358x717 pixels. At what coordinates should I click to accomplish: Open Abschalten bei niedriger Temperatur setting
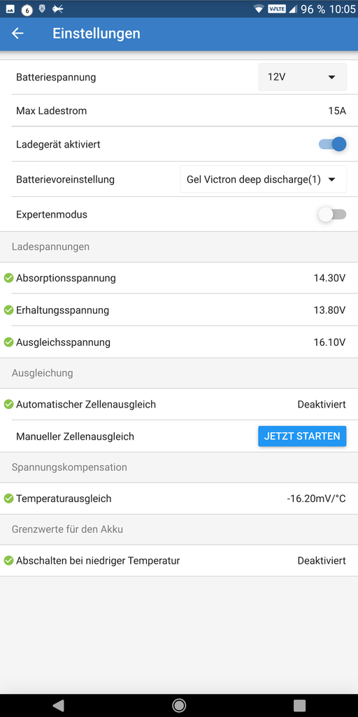179,560
